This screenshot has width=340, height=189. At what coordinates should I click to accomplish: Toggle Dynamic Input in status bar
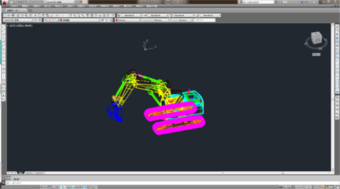click(77, 187)
